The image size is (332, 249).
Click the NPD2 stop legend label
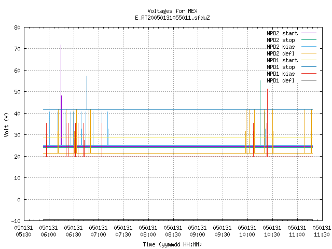coord(281,40)
